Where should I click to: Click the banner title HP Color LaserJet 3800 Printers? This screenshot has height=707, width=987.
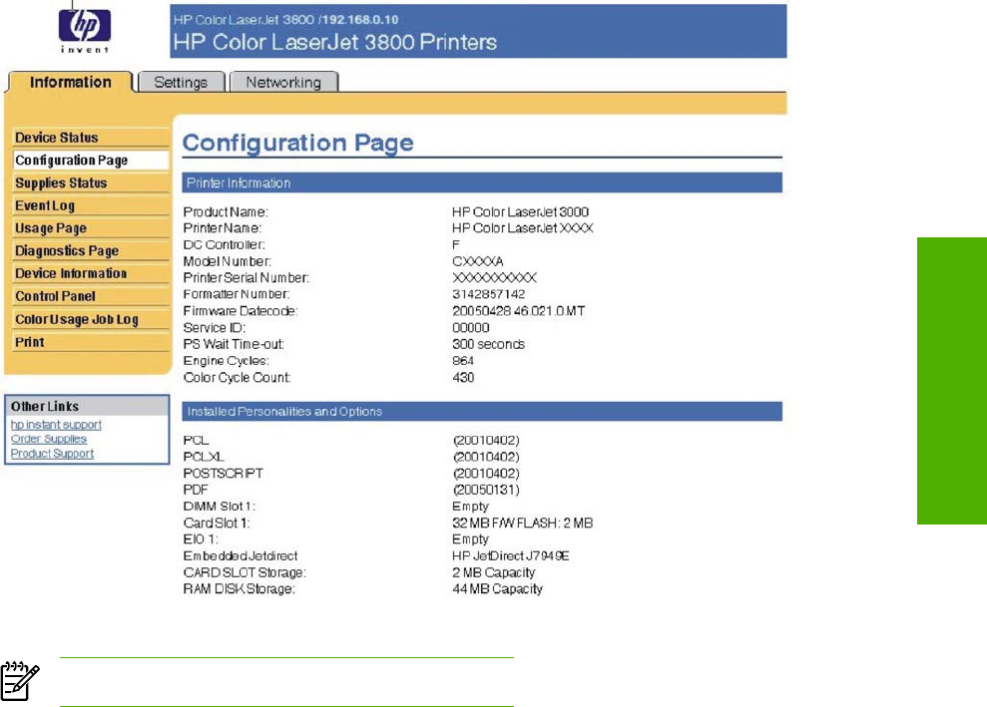point(335,42)
